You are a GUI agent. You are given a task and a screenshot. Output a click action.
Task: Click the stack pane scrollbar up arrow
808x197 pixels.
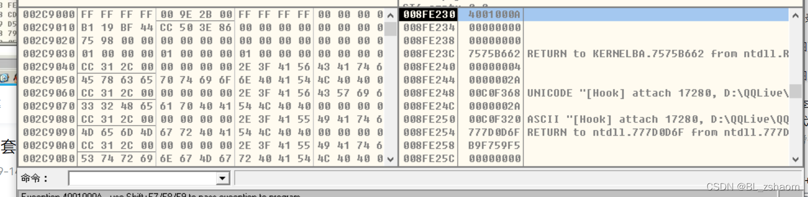[x=795, y=16]
